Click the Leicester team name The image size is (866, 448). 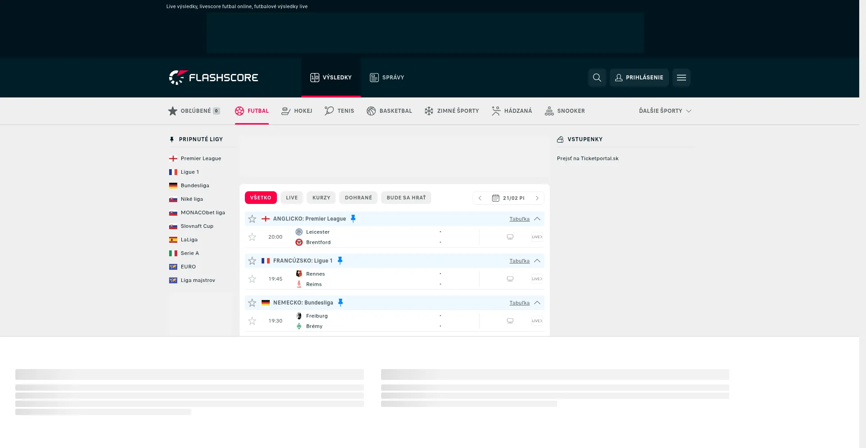tap(318, 232)
